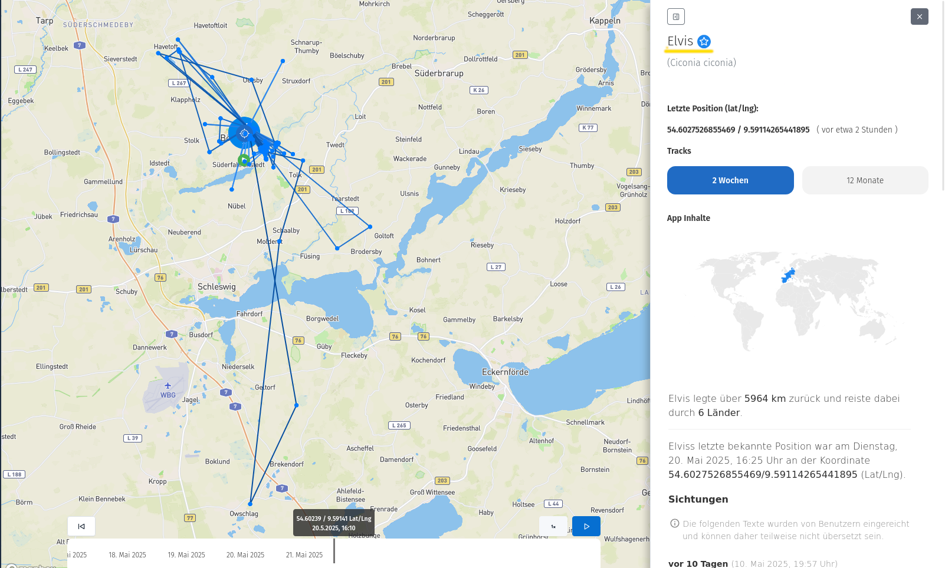Viewport: 945px width, 568px height.
Task: Click the info icon beside Sichtungen note
Action: pos(675,523)
